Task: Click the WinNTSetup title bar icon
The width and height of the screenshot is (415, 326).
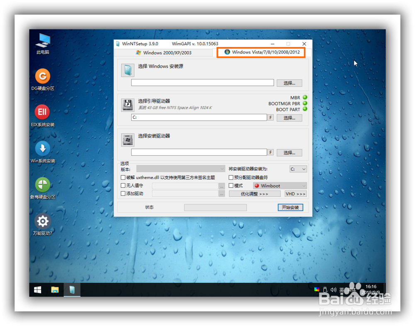Action: [x=118, y=44]
